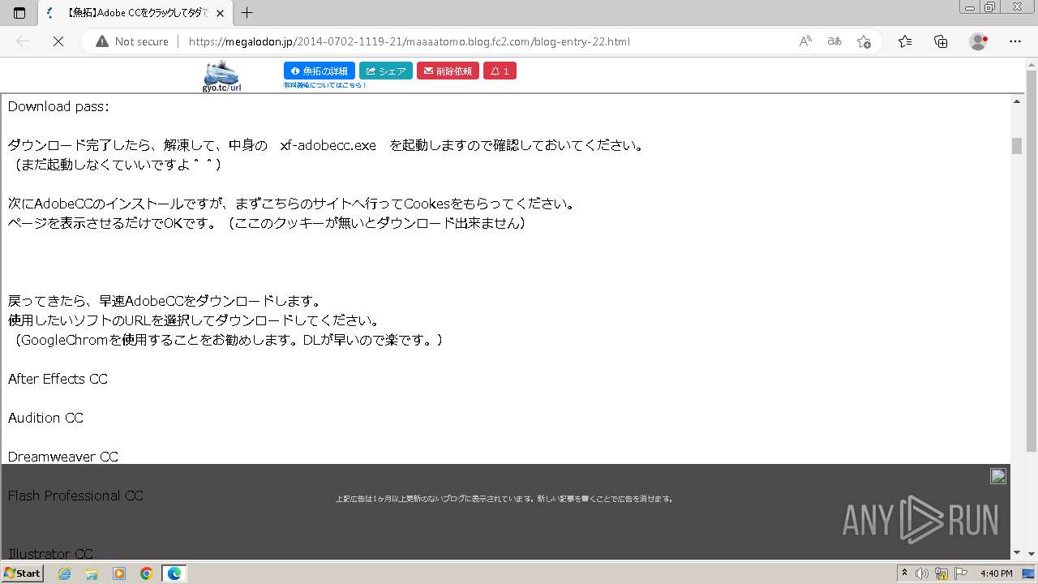Screen dimensions: 1038x584
Task: Open the Windows Start menu
Action: pyautogui.click(x=22, y=573)
